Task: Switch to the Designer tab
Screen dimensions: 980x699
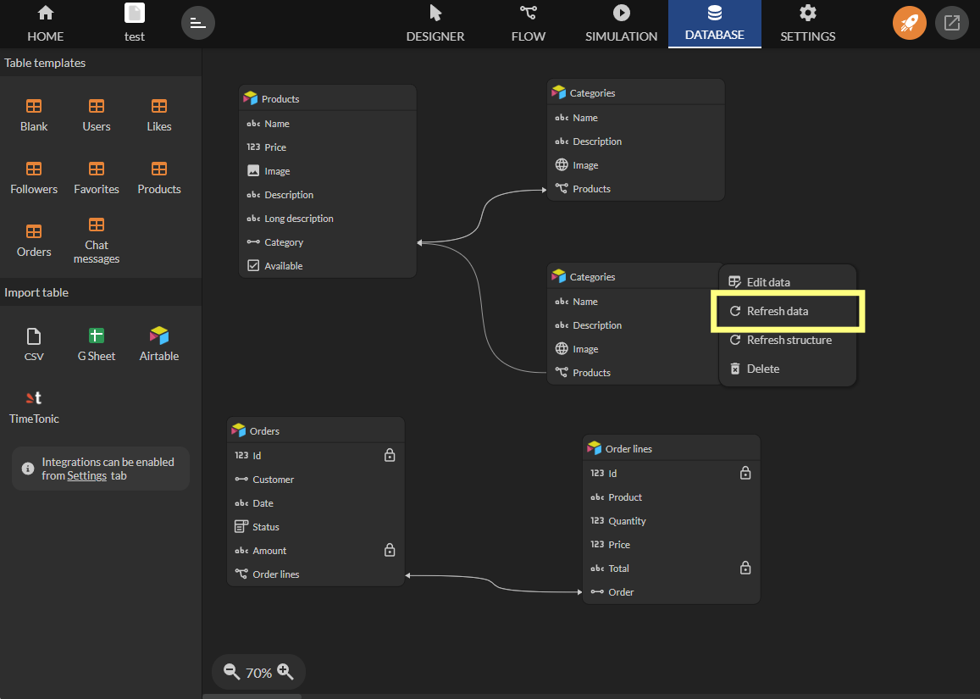Action: (x=435, y=24)
